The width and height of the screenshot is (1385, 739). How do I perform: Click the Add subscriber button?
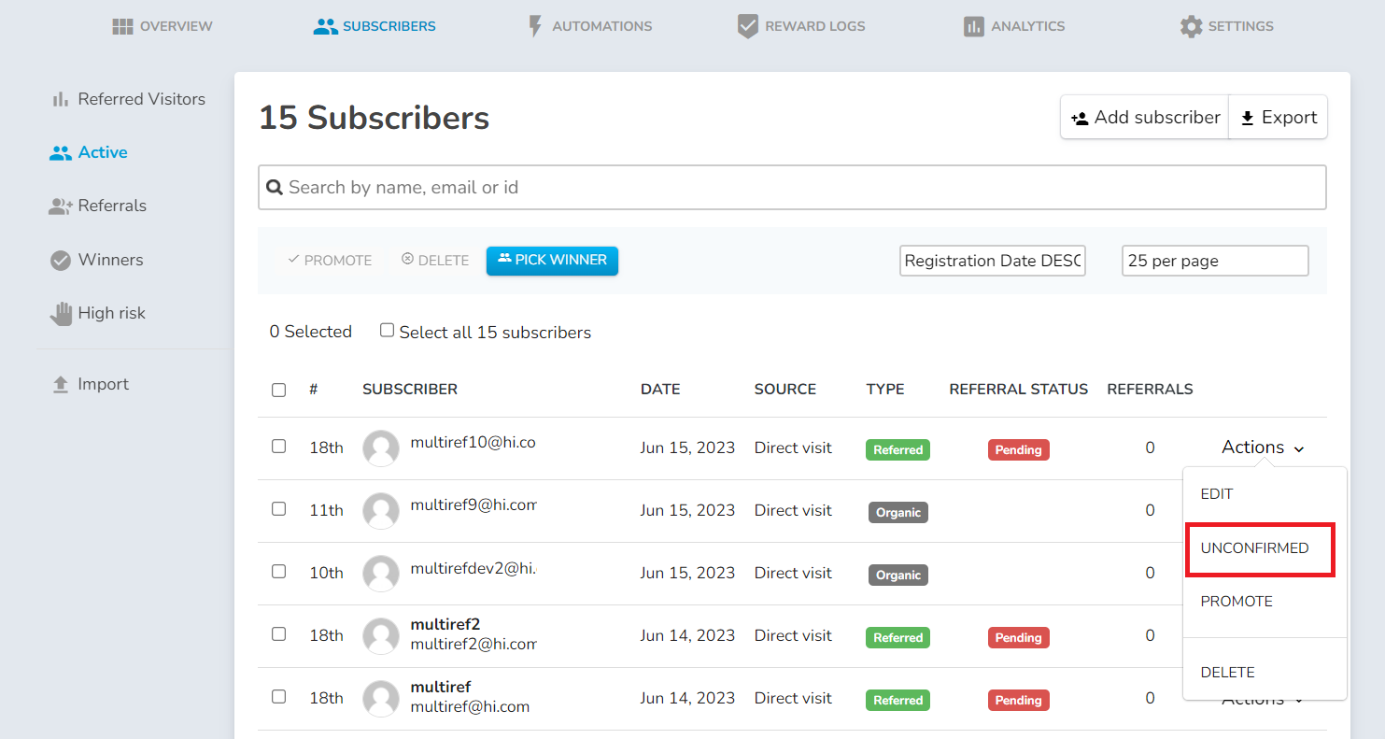1145,118
